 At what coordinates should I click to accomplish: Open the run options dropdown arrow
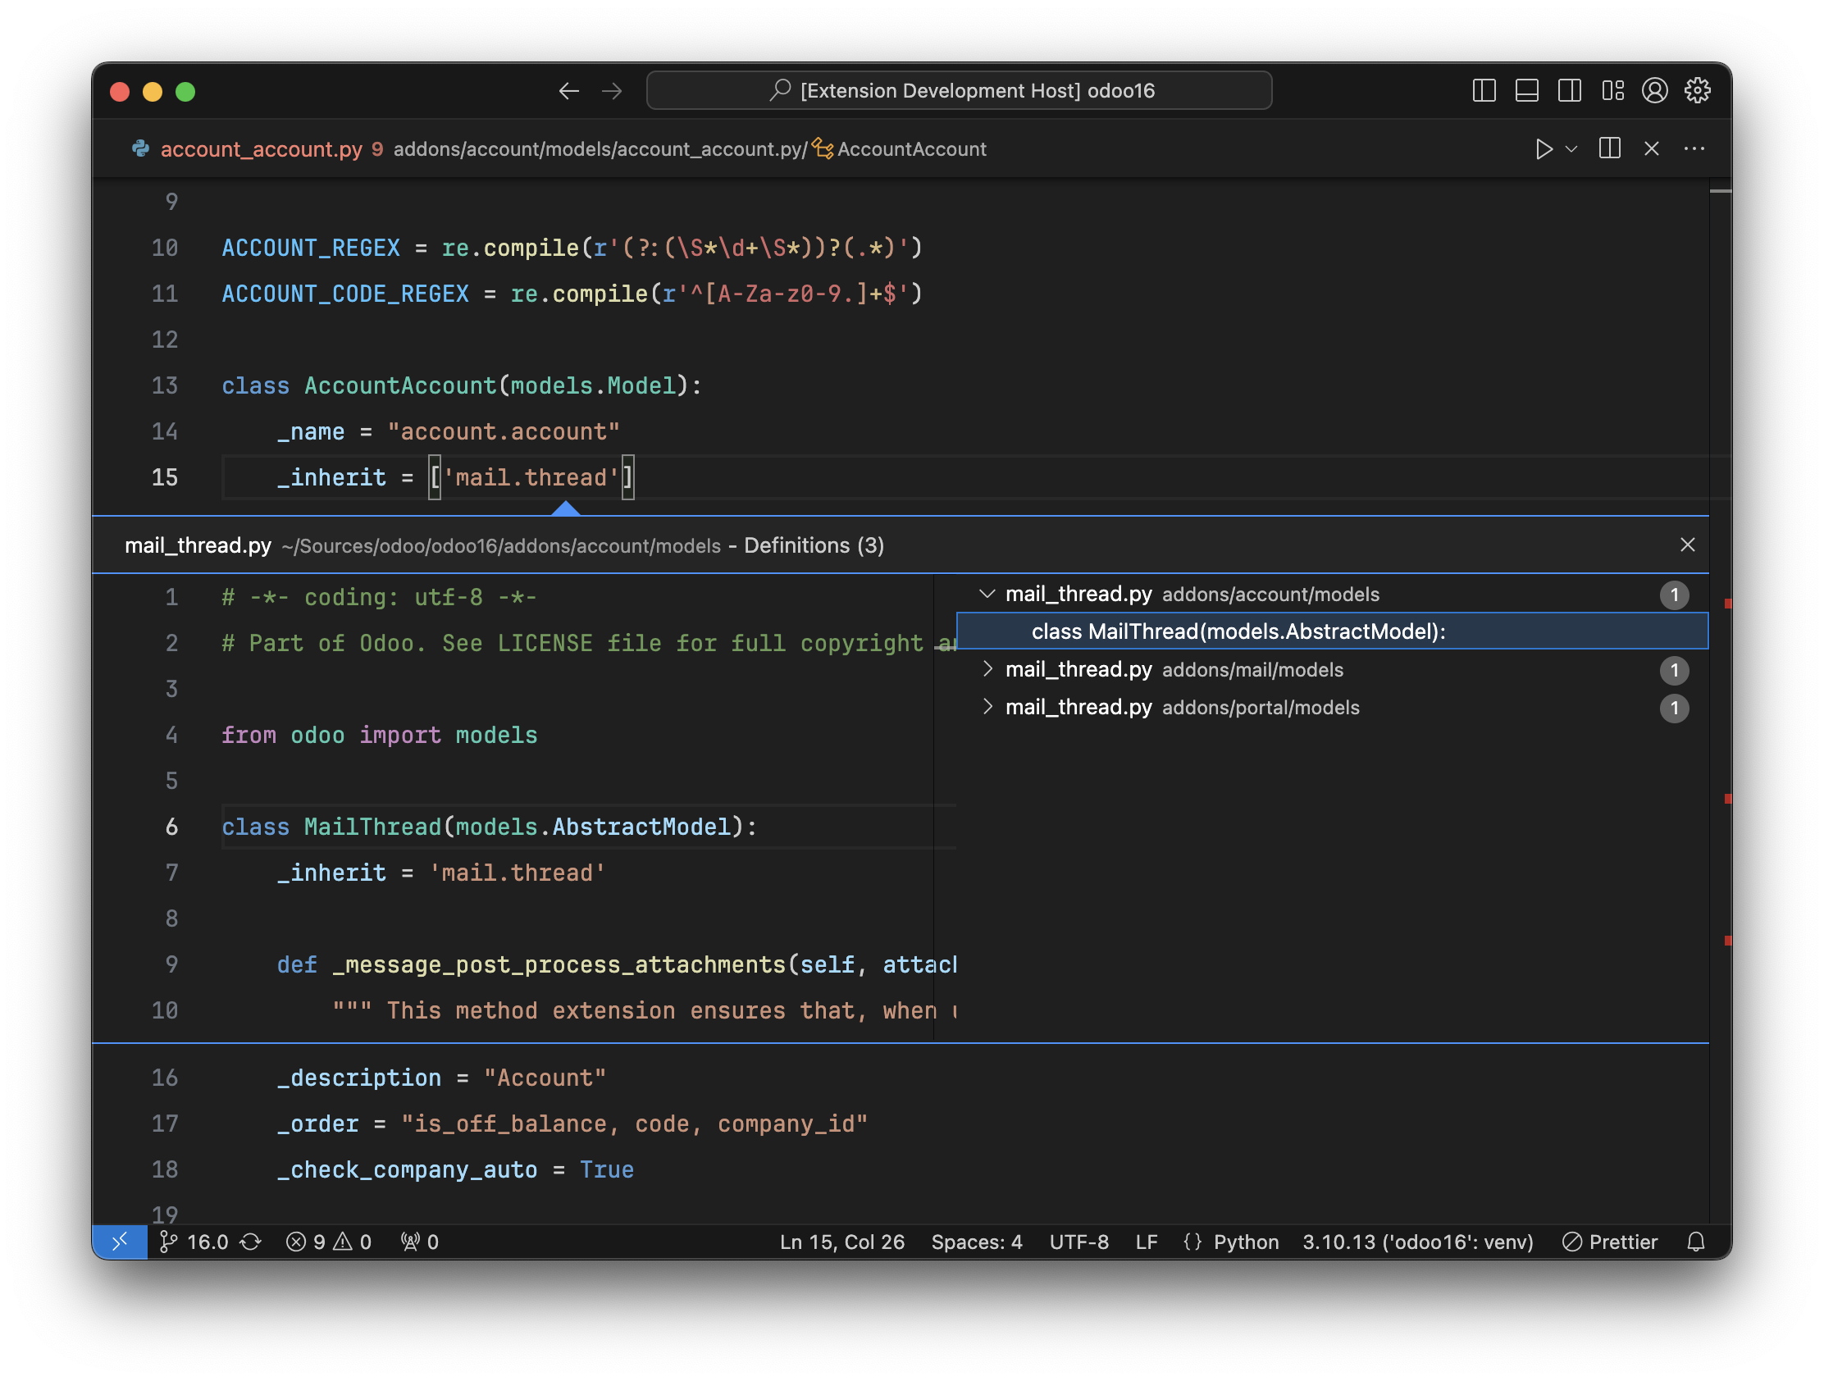1571,149
